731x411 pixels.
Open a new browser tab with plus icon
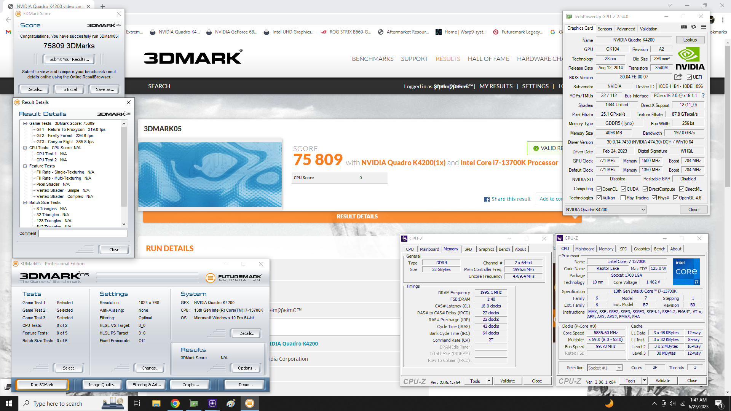(x=103, y=6)
